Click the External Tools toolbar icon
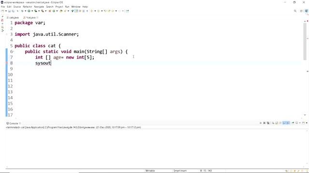Screen dimensions: 309x173 (x=42, y=11)
